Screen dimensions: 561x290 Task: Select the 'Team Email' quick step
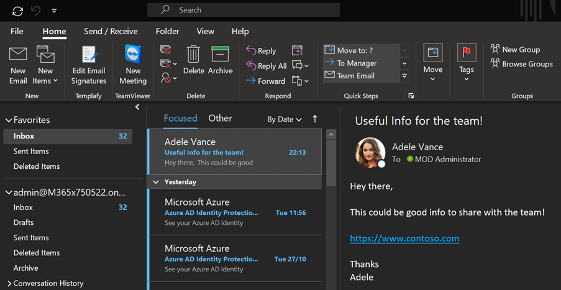361,76
